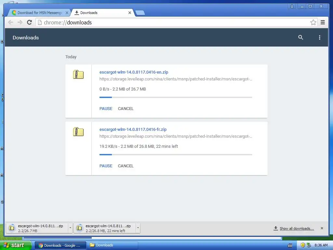Click the back navigation arrow
The width and height of the screenshot is (333, 250).
pos(10,22)
